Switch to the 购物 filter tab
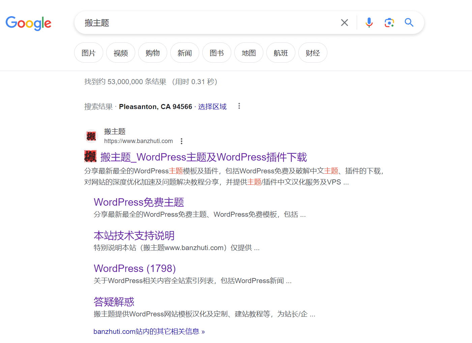 pyautogui.click(x=153, y=53)
